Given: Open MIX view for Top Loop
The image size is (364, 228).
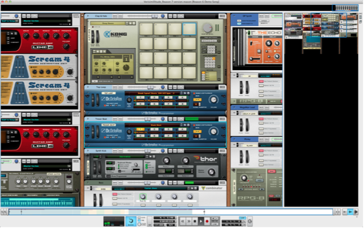Looking at the screenshot, I should coord(222,87).
